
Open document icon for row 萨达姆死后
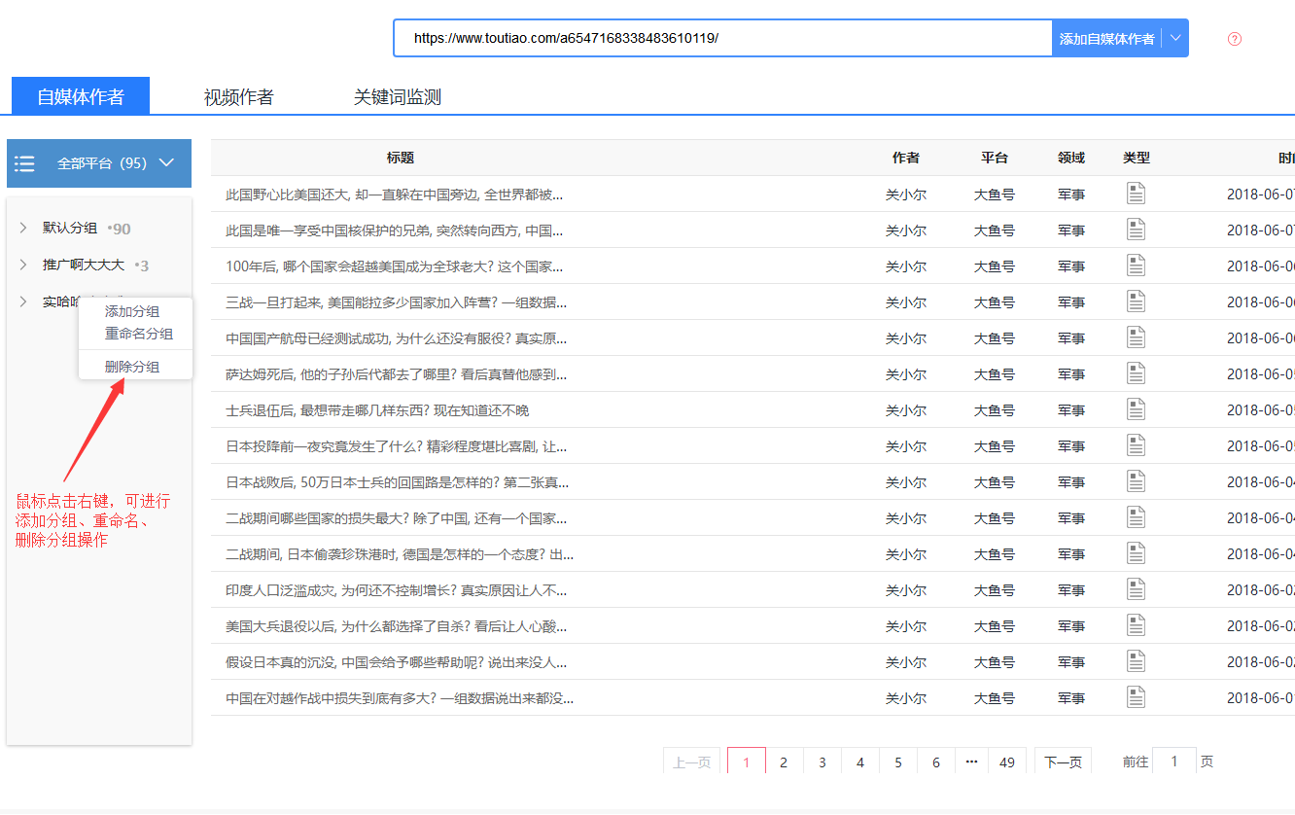[1136, 373]
